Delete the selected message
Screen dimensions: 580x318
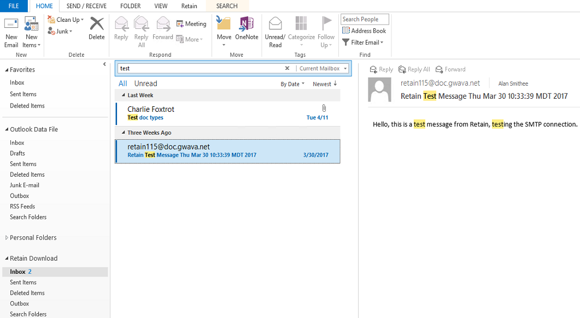[x=97, y=28]
